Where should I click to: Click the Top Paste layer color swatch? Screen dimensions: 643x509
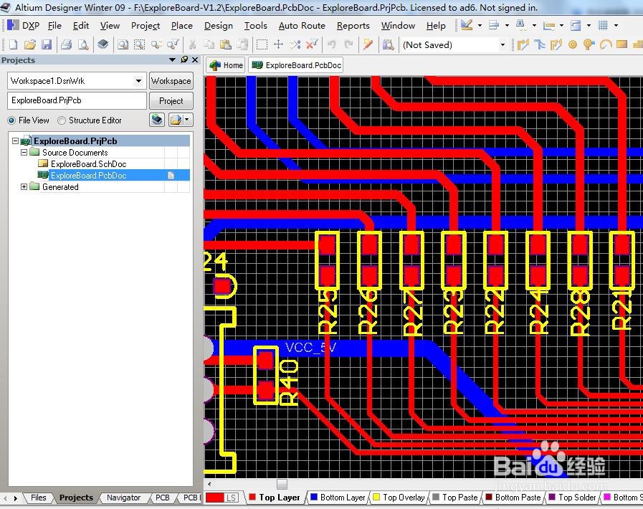click(x=436, y=497)
